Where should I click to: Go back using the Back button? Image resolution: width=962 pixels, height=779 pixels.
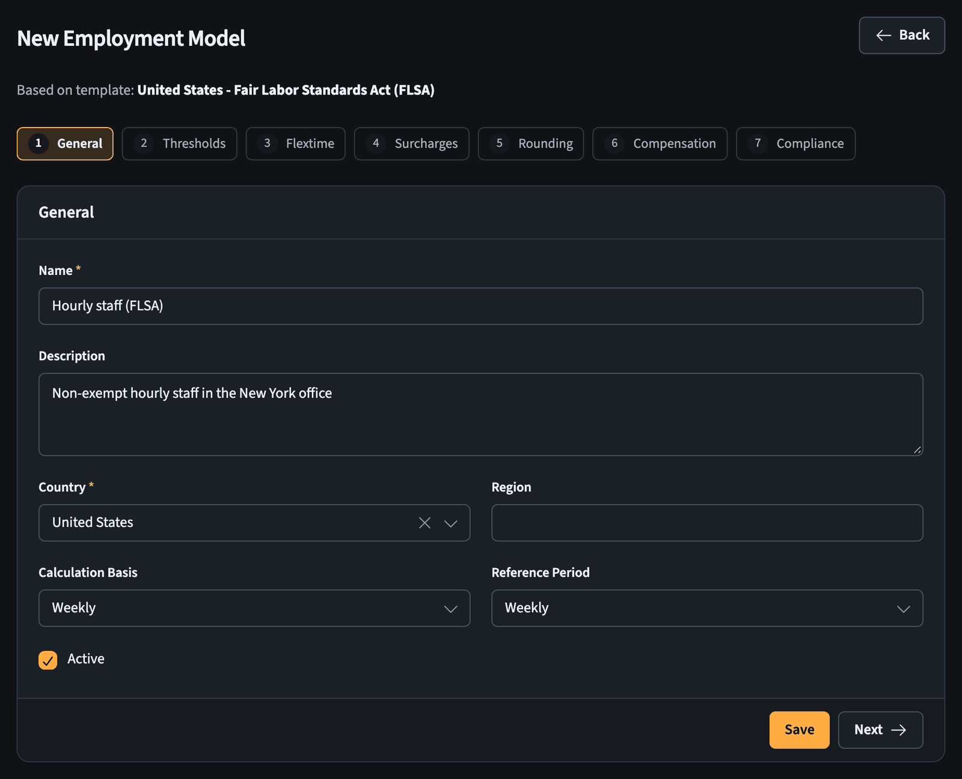tap(902, 35)
